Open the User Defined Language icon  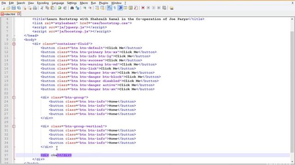(125, 8)
